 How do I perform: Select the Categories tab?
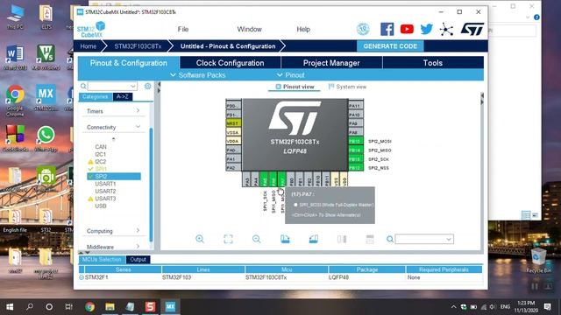point(96,96)
